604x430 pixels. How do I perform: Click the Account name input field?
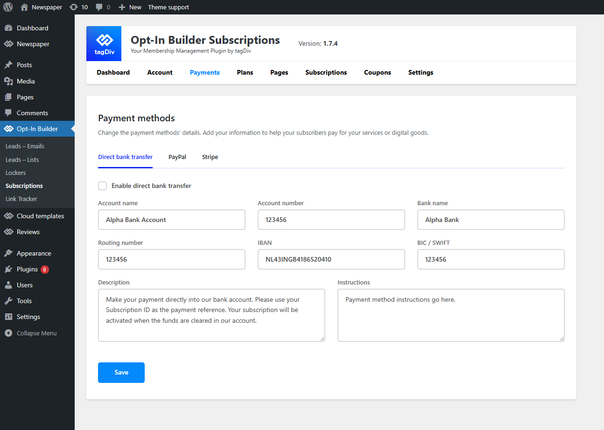[171, 220]
